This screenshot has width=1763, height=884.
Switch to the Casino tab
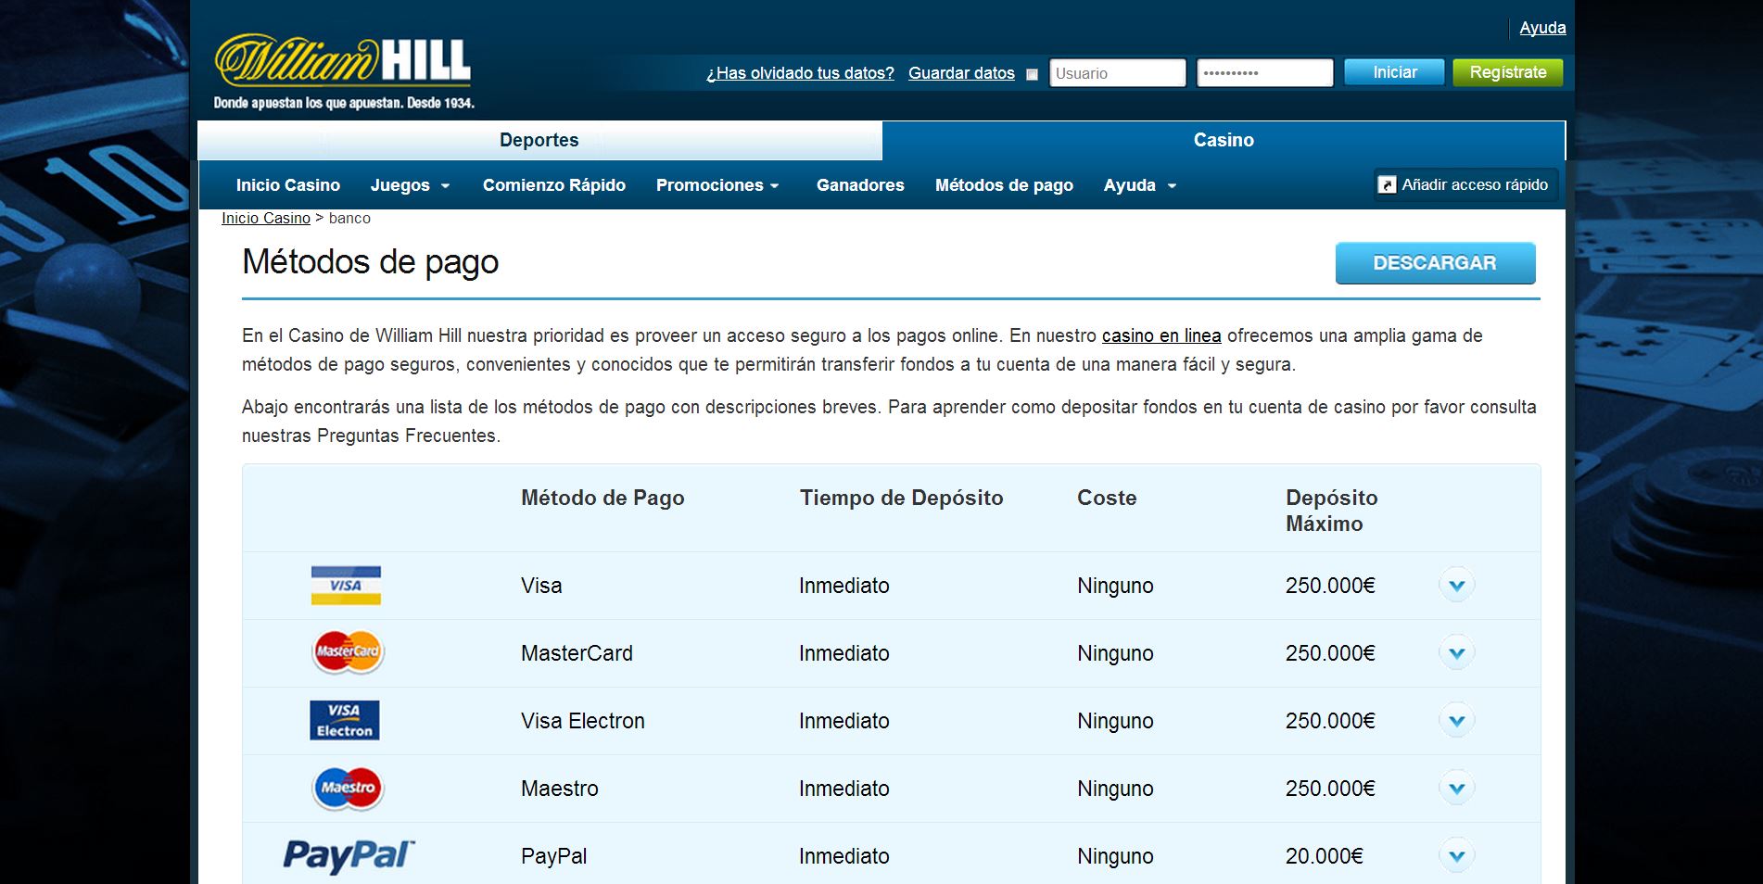coord(1224,140)
